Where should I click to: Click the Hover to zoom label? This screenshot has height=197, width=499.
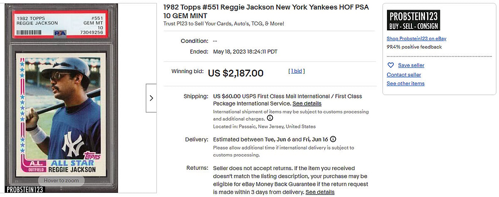[61, 181]
